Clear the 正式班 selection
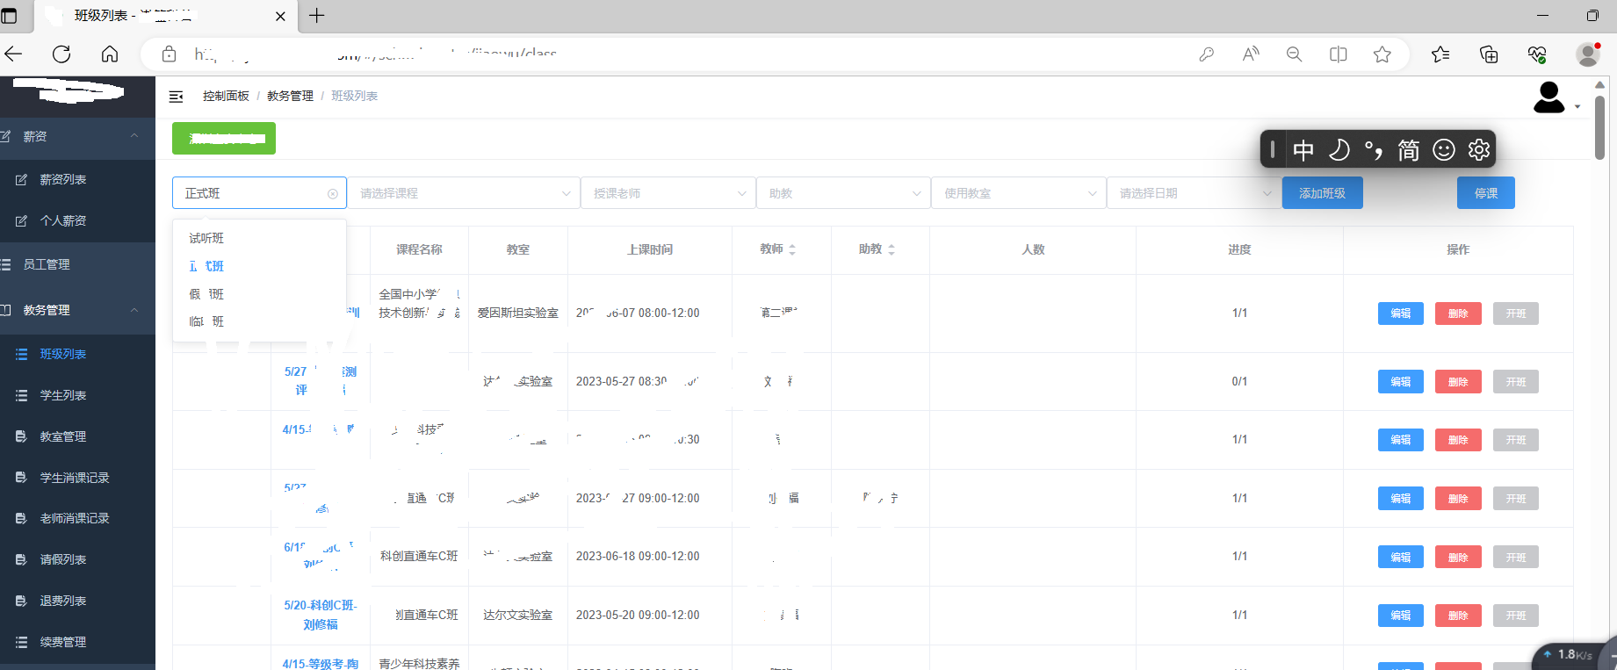This screenshot has width=1617, height=670. click(x=333, y=194)
